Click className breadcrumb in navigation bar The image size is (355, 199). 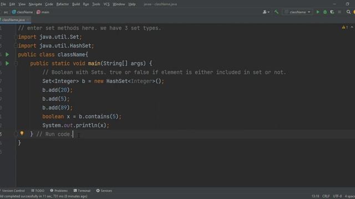(x=22, y=12)
